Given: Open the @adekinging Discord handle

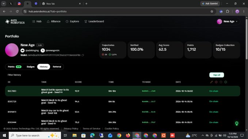Looking at the screenshot, I should click(30, 51).
